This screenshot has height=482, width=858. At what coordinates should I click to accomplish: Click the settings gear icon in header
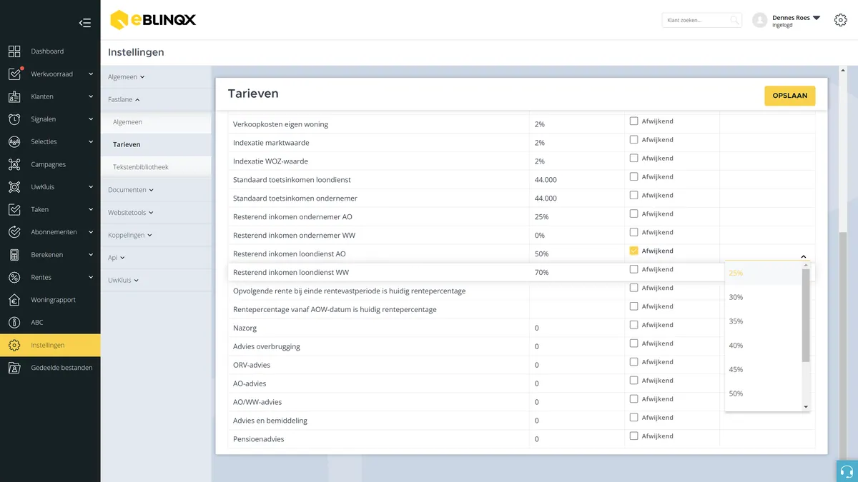[841, 20]
